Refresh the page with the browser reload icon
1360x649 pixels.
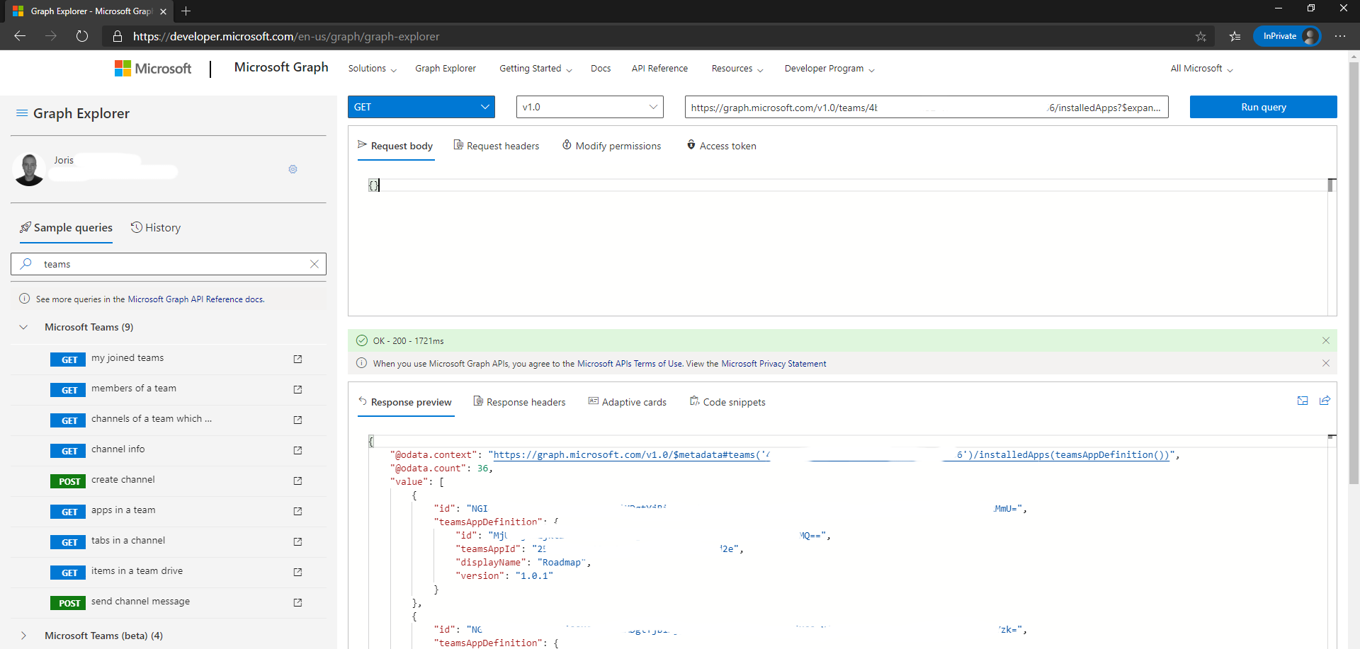click(x=81, y=36)
